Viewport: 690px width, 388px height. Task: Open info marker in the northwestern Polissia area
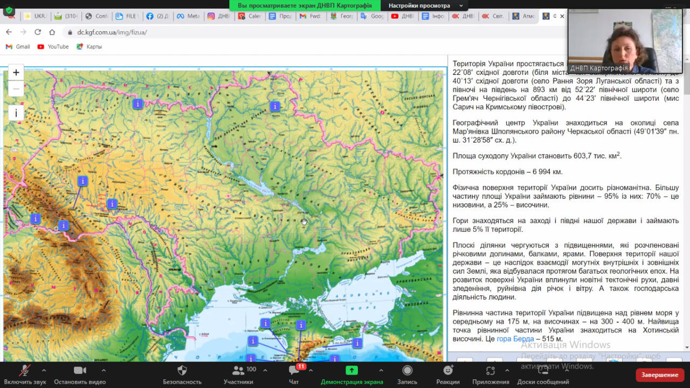137,103
